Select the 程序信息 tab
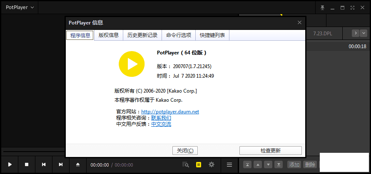This screenshot has height=174, width=371. 80,35
